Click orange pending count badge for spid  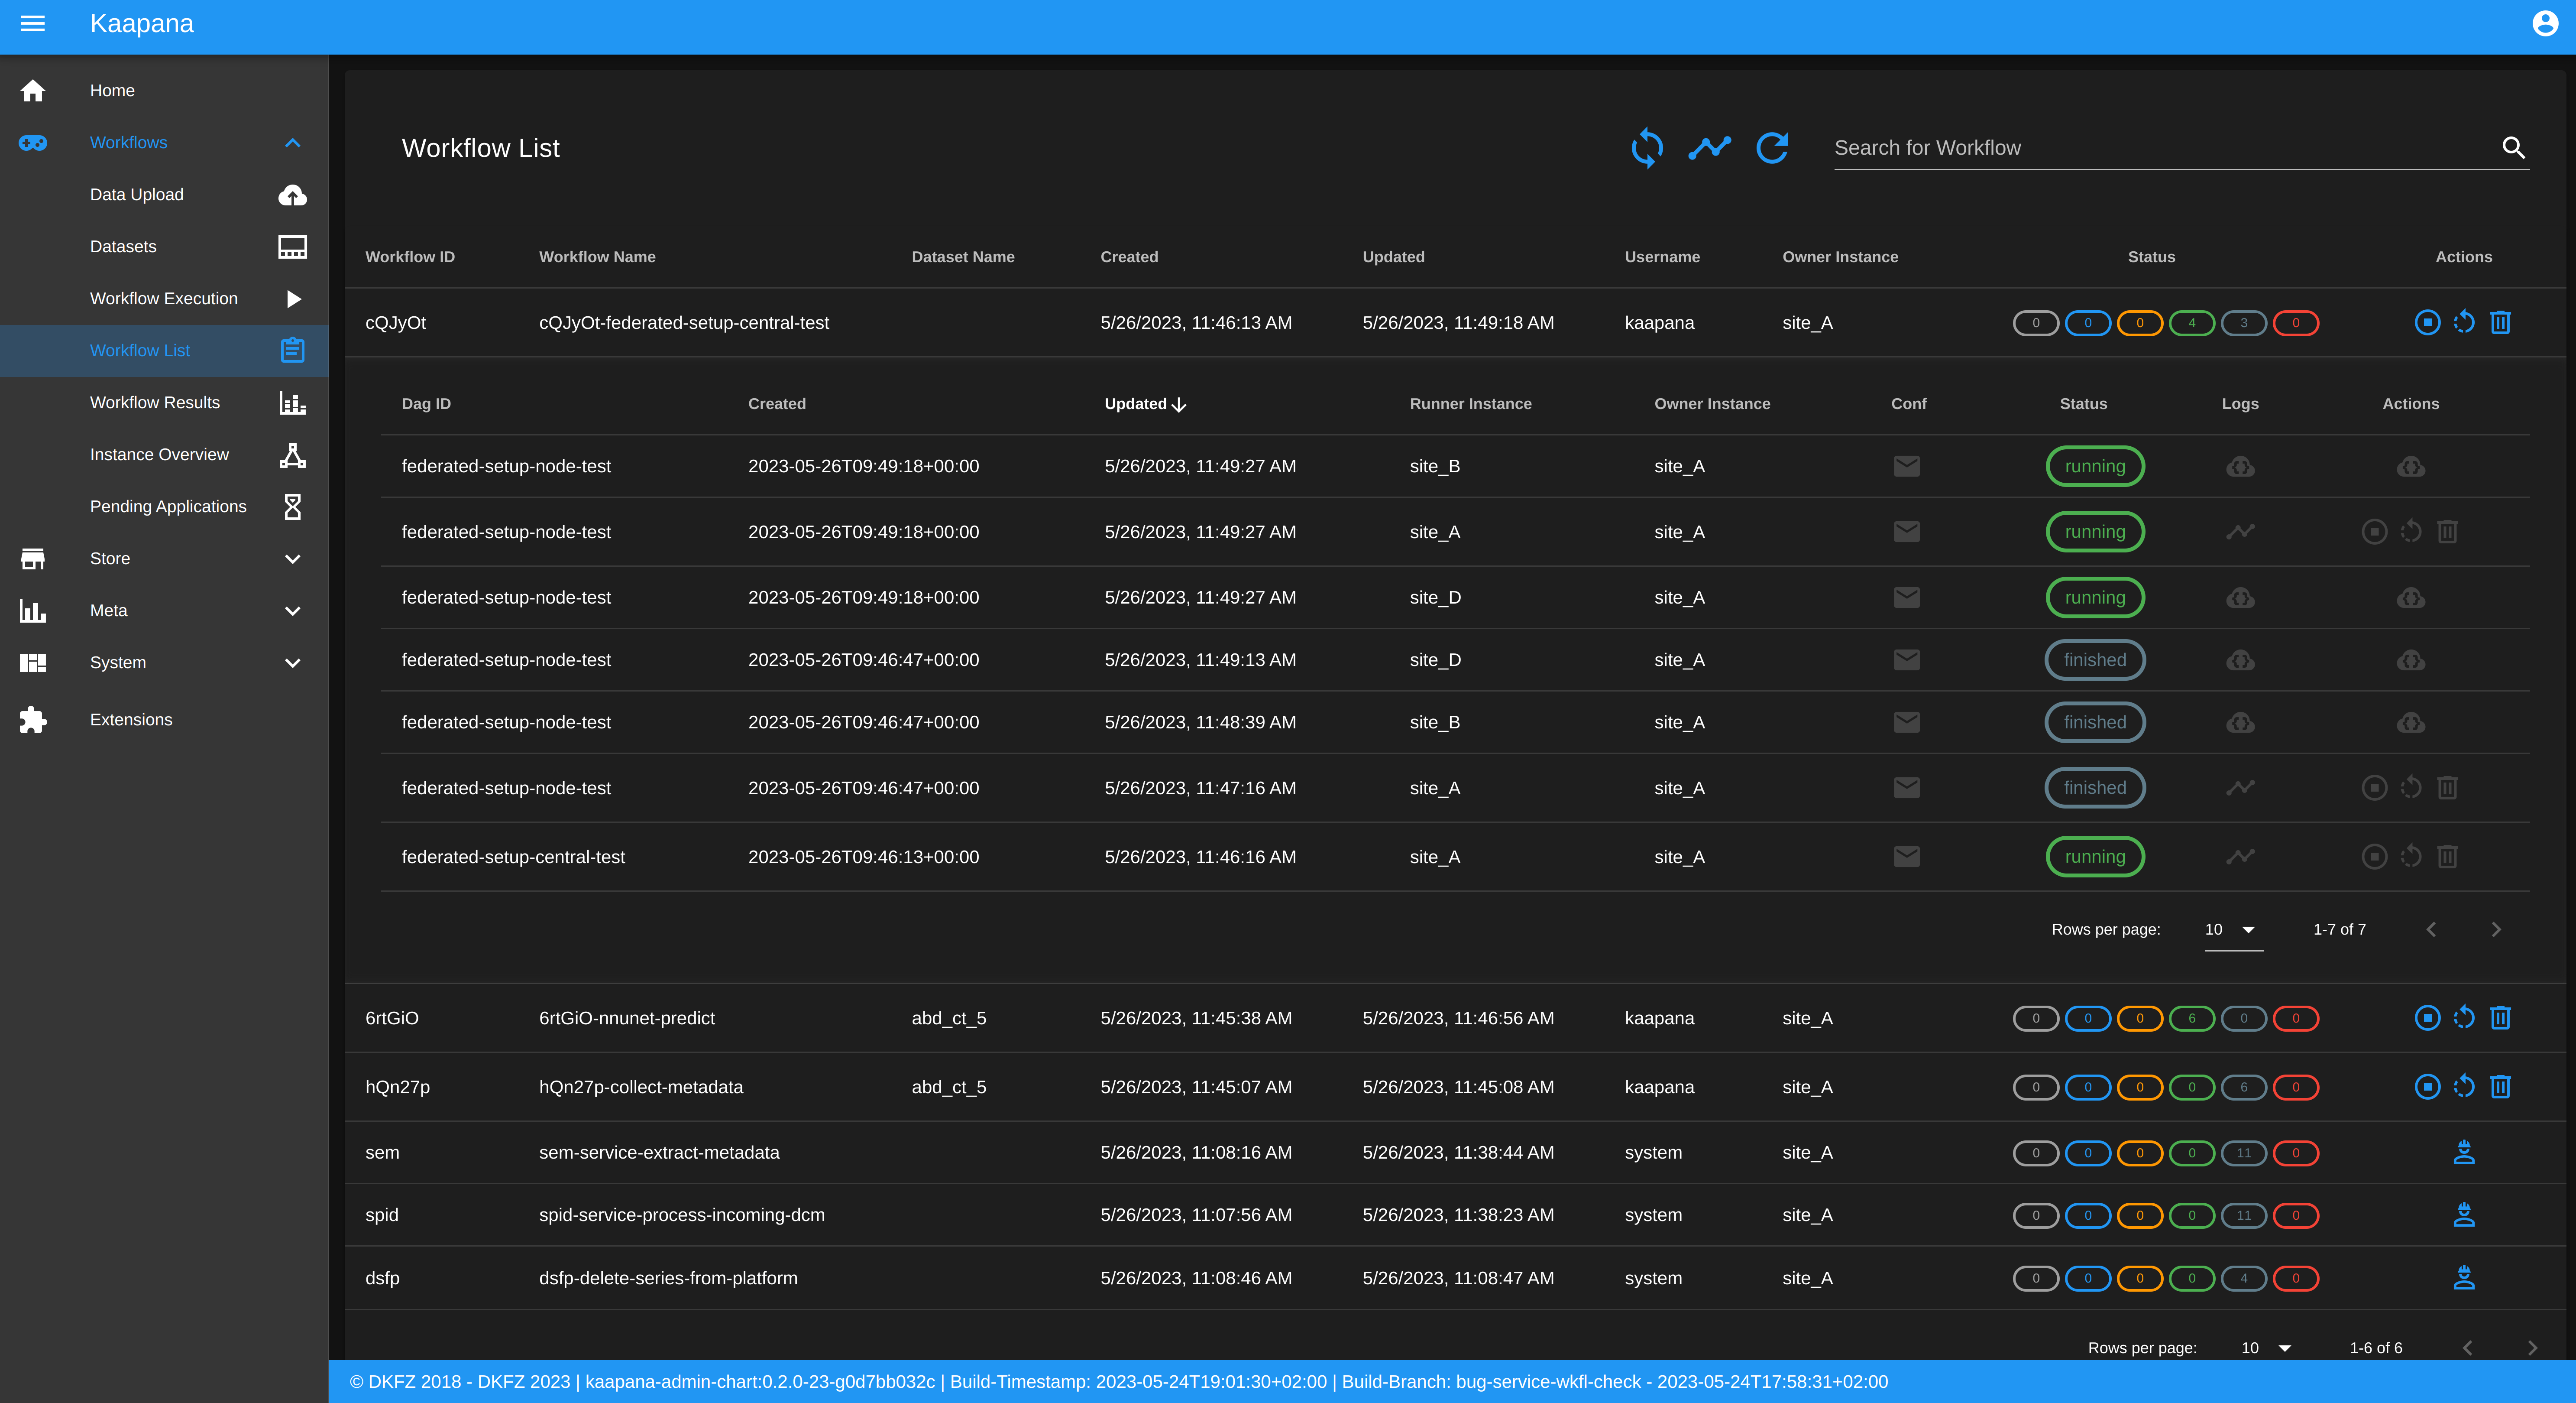pos(2139,1216)
